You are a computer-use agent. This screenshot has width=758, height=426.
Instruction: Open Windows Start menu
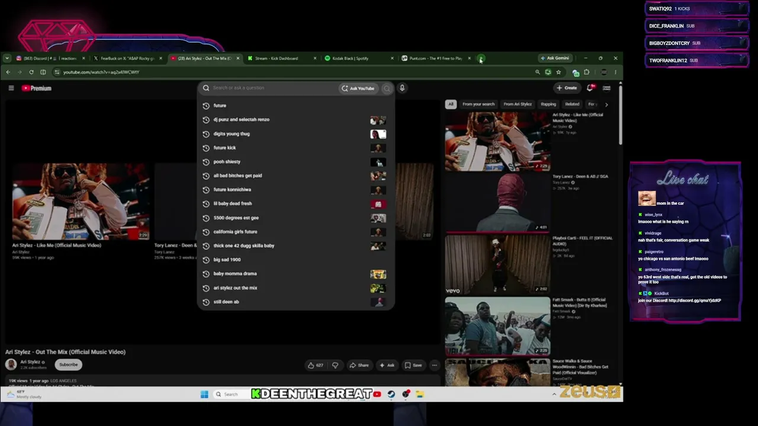click(x=204, y=394)
